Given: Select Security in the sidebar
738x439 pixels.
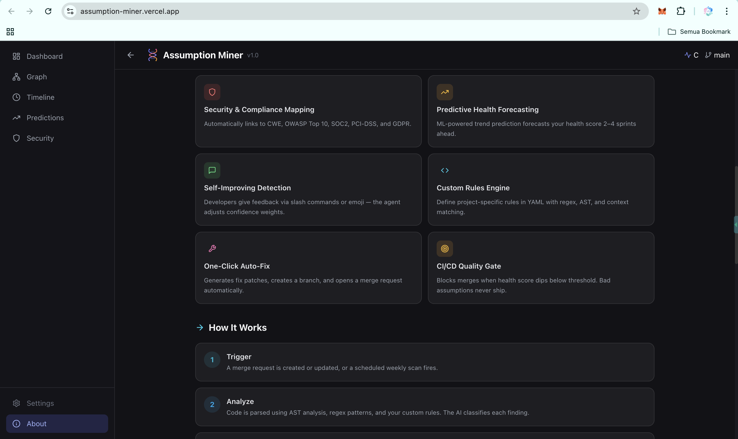Looking at the screenshot, I should click(40, 138).
